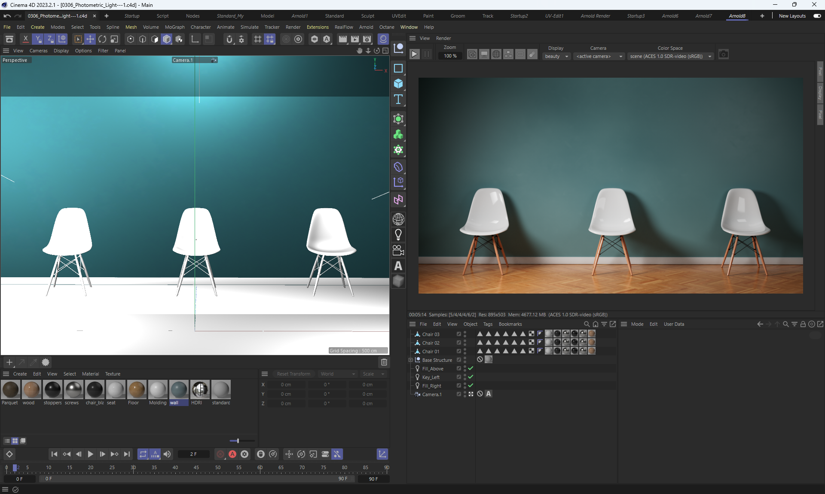
Task: Click the Reset Transform button
Action: click(293, 374)
